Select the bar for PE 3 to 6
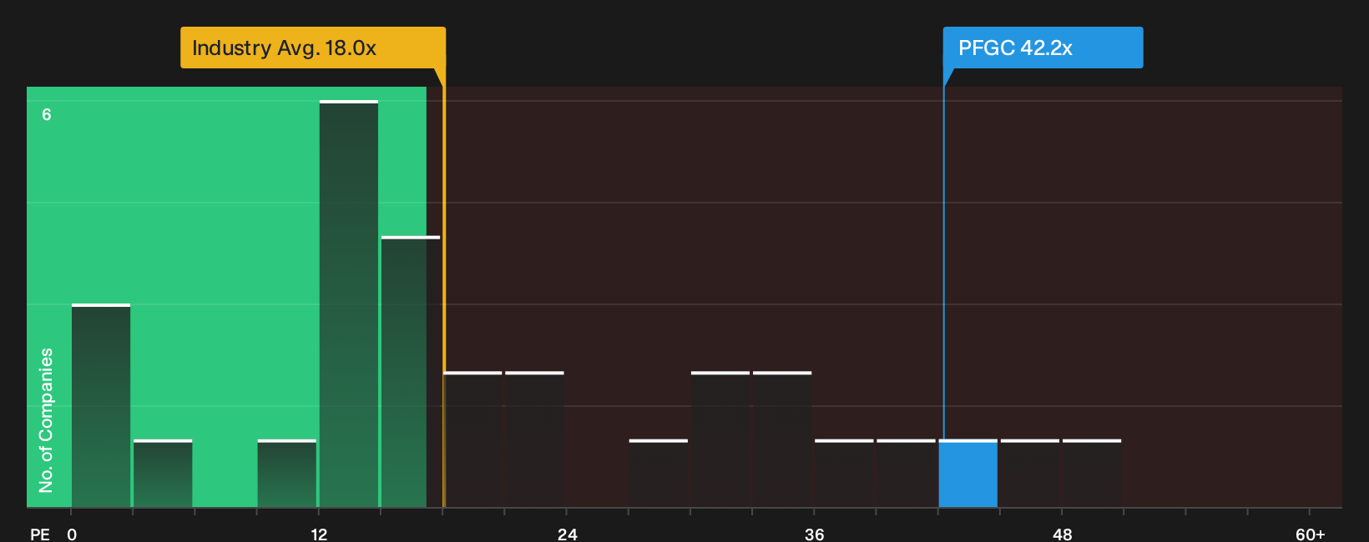The image size is (1369, 542). click(x=163, y=474)
